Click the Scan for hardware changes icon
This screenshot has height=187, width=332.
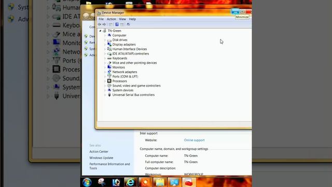(128, 24)
